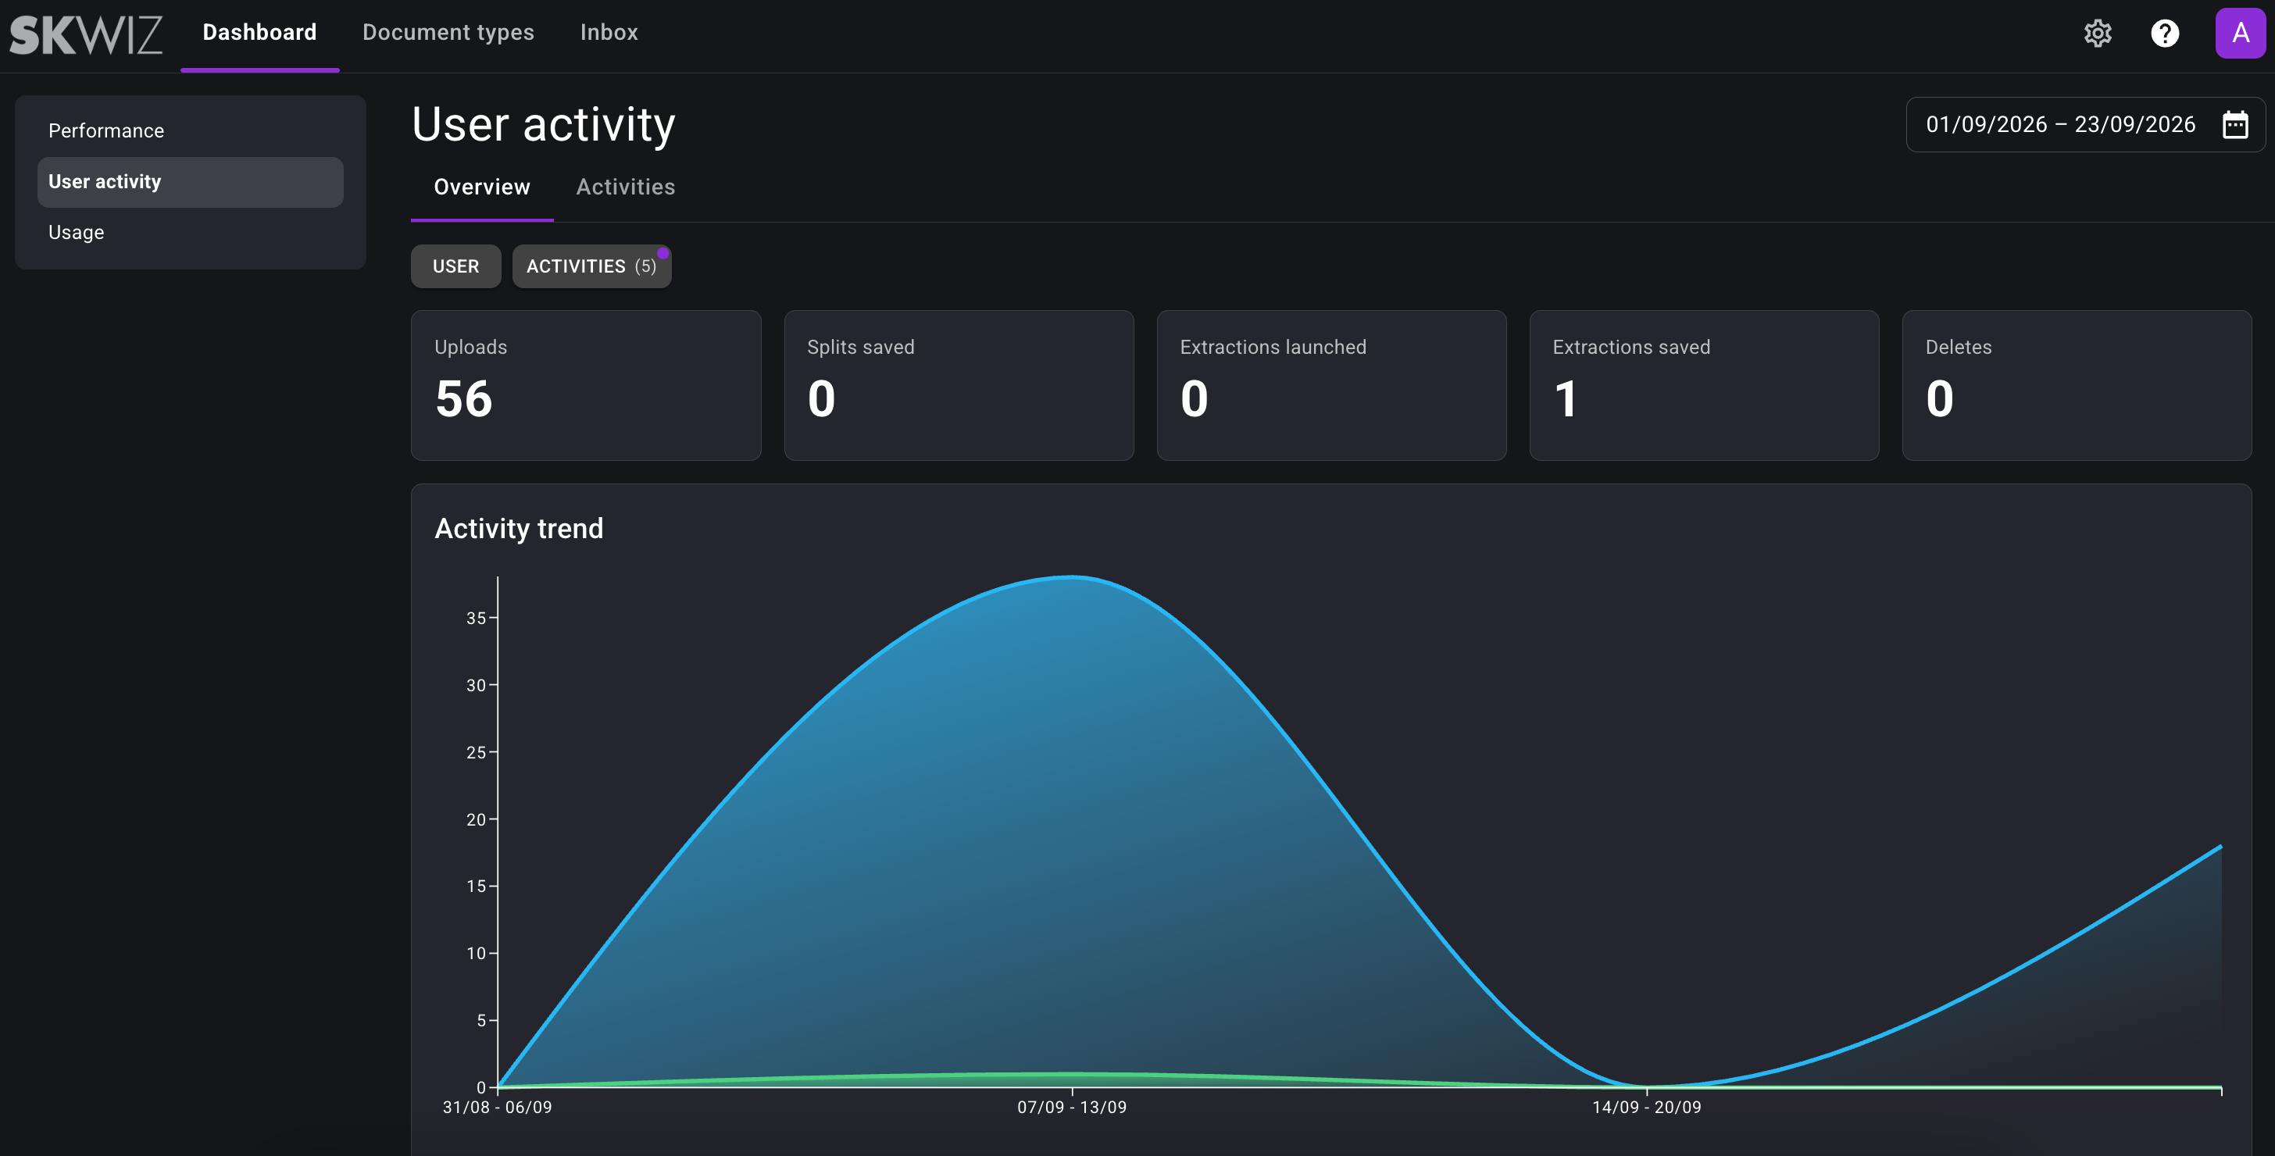Open the ACTIVITIES (5) filter
This screenshot has height=1156, width=2275.
pyautogui.click(x=591, y=266)
